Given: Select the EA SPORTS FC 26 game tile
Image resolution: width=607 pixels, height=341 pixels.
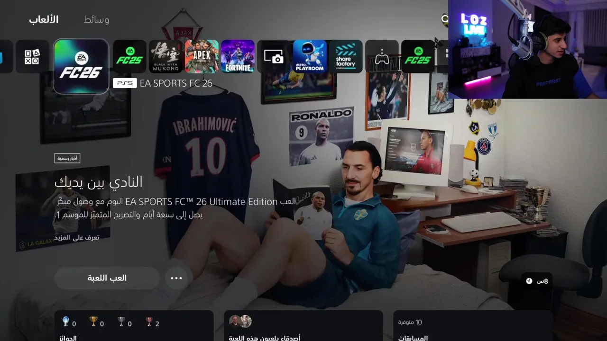Looking at the screenshot, I should (81, 66).
